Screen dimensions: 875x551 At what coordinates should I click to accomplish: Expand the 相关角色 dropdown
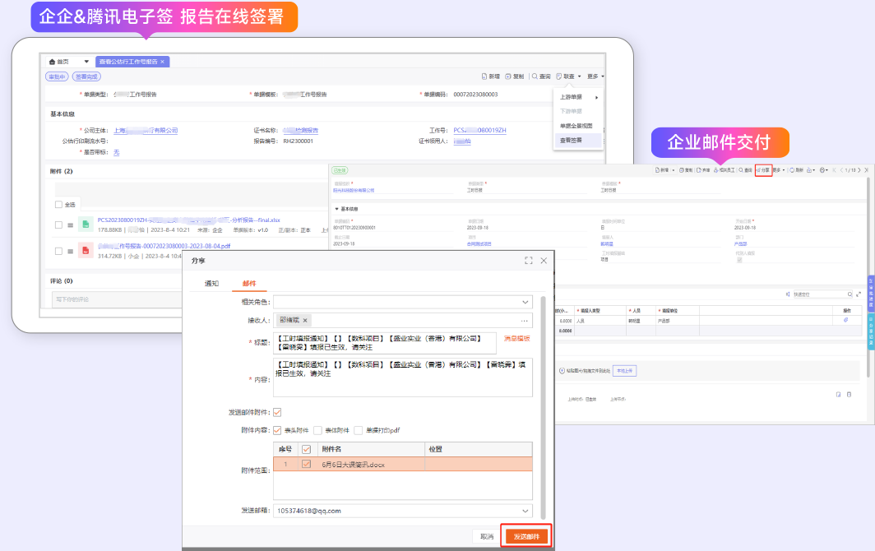525,302
